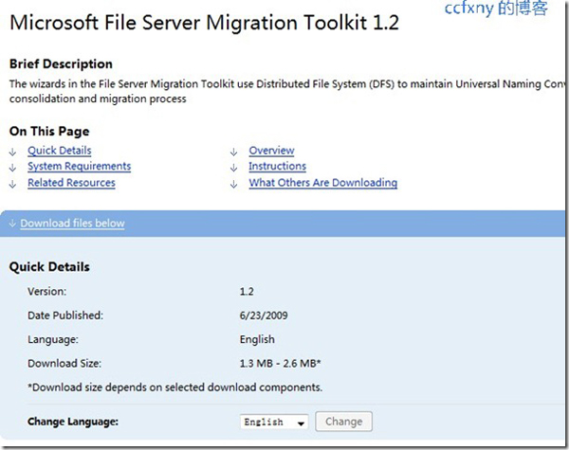
Task: Jump to System Requirements section
Action: coord(79,167)
